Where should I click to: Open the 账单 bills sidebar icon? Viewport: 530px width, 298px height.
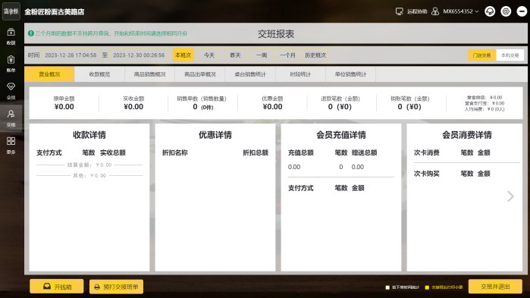coord(11,64)
